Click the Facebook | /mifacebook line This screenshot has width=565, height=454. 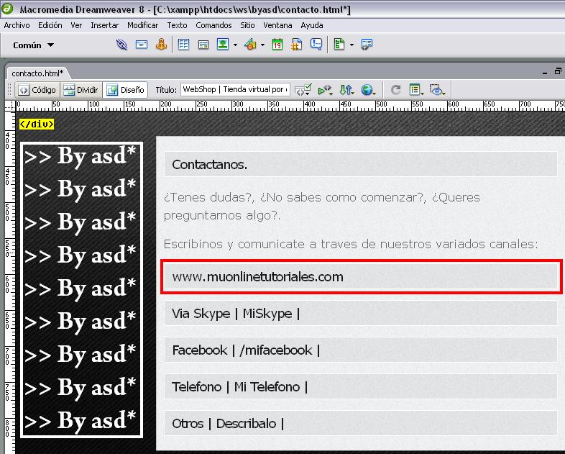pyautogui.click(x=246, y=350)
